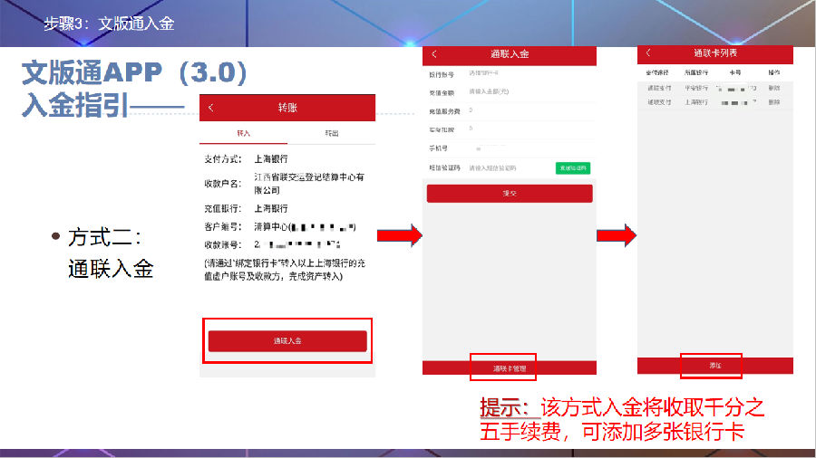Click 上海银行 in the card list
Image resolution: width=816 pixels, height=458 pixels.
696,102
